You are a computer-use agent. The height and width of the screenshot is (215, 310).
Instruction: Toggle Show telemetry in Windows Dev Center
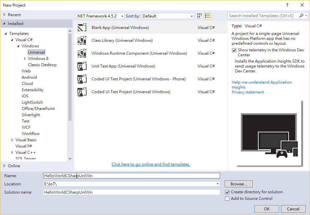[234, 50]
